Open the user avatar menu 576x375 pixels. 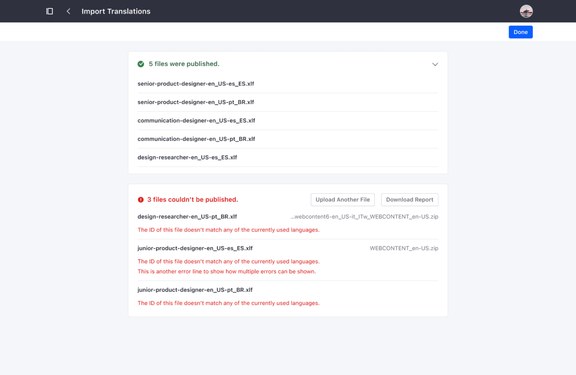tap(526, 11)
